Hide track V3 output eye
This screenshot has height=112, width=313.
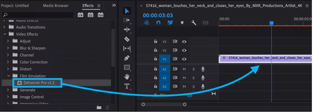tap(184, 42)
